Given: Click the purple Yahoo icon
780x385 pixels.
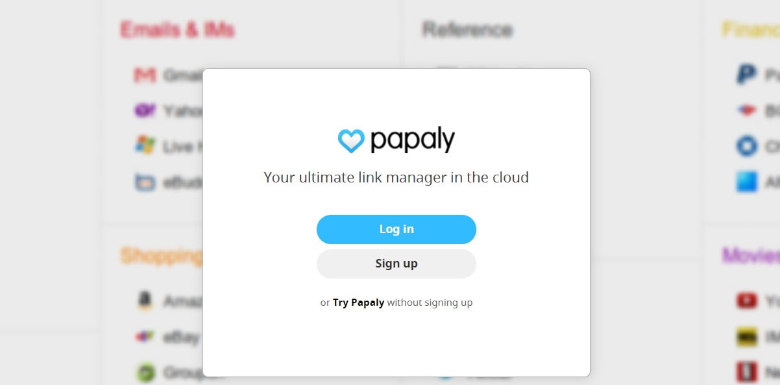Looking at the screenshot, I should 145,111.
